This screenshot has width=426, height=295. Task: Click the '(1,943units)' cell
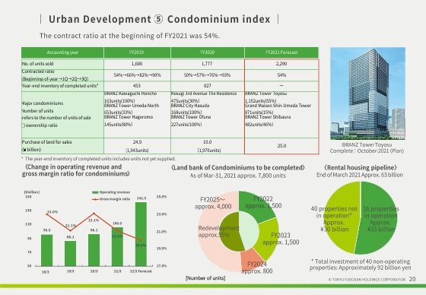coord(137,151)
